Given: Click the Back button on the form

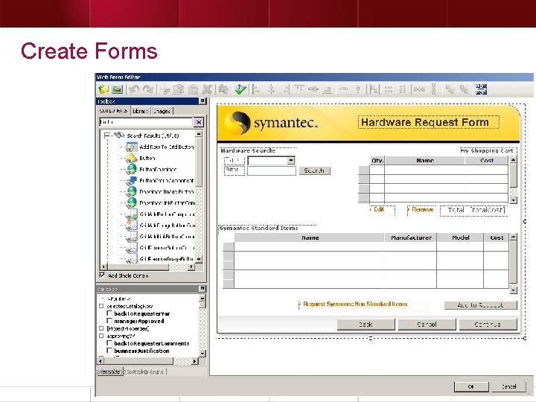Looking at the screenshot, I should (x=366, y=324).
